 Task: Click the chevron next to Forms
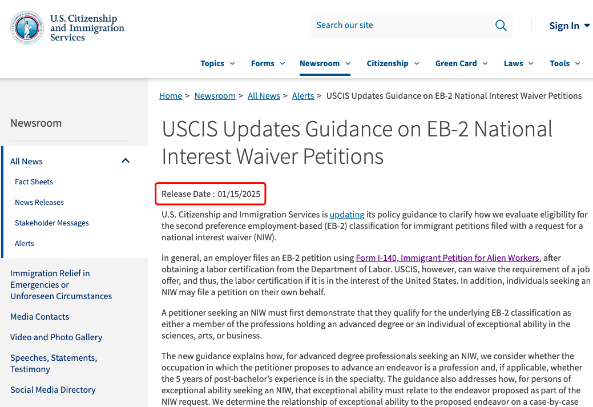click(x=283, y=63)
